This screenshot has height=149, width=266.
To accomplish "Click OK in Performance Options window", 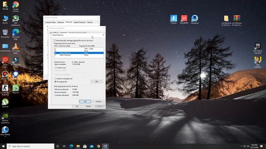I will [x=77, y=106].
